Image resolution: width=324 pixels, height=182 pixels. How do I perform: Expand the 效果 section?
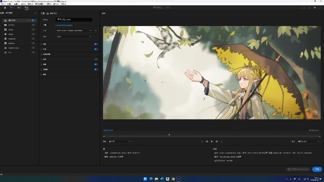(41, 64)
